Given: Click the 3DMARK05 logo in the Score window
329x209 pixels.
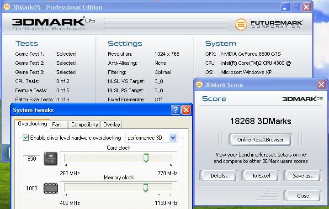Looking at the screenshot, I should [x=302, y=99].
